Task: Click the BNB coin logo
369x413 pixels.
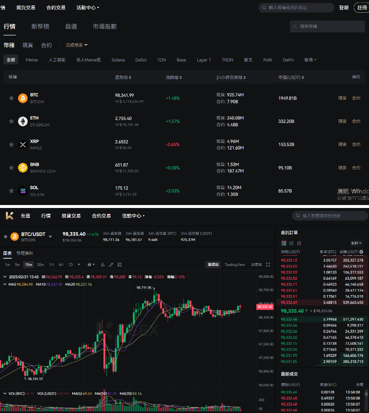Action: (23, 168)
